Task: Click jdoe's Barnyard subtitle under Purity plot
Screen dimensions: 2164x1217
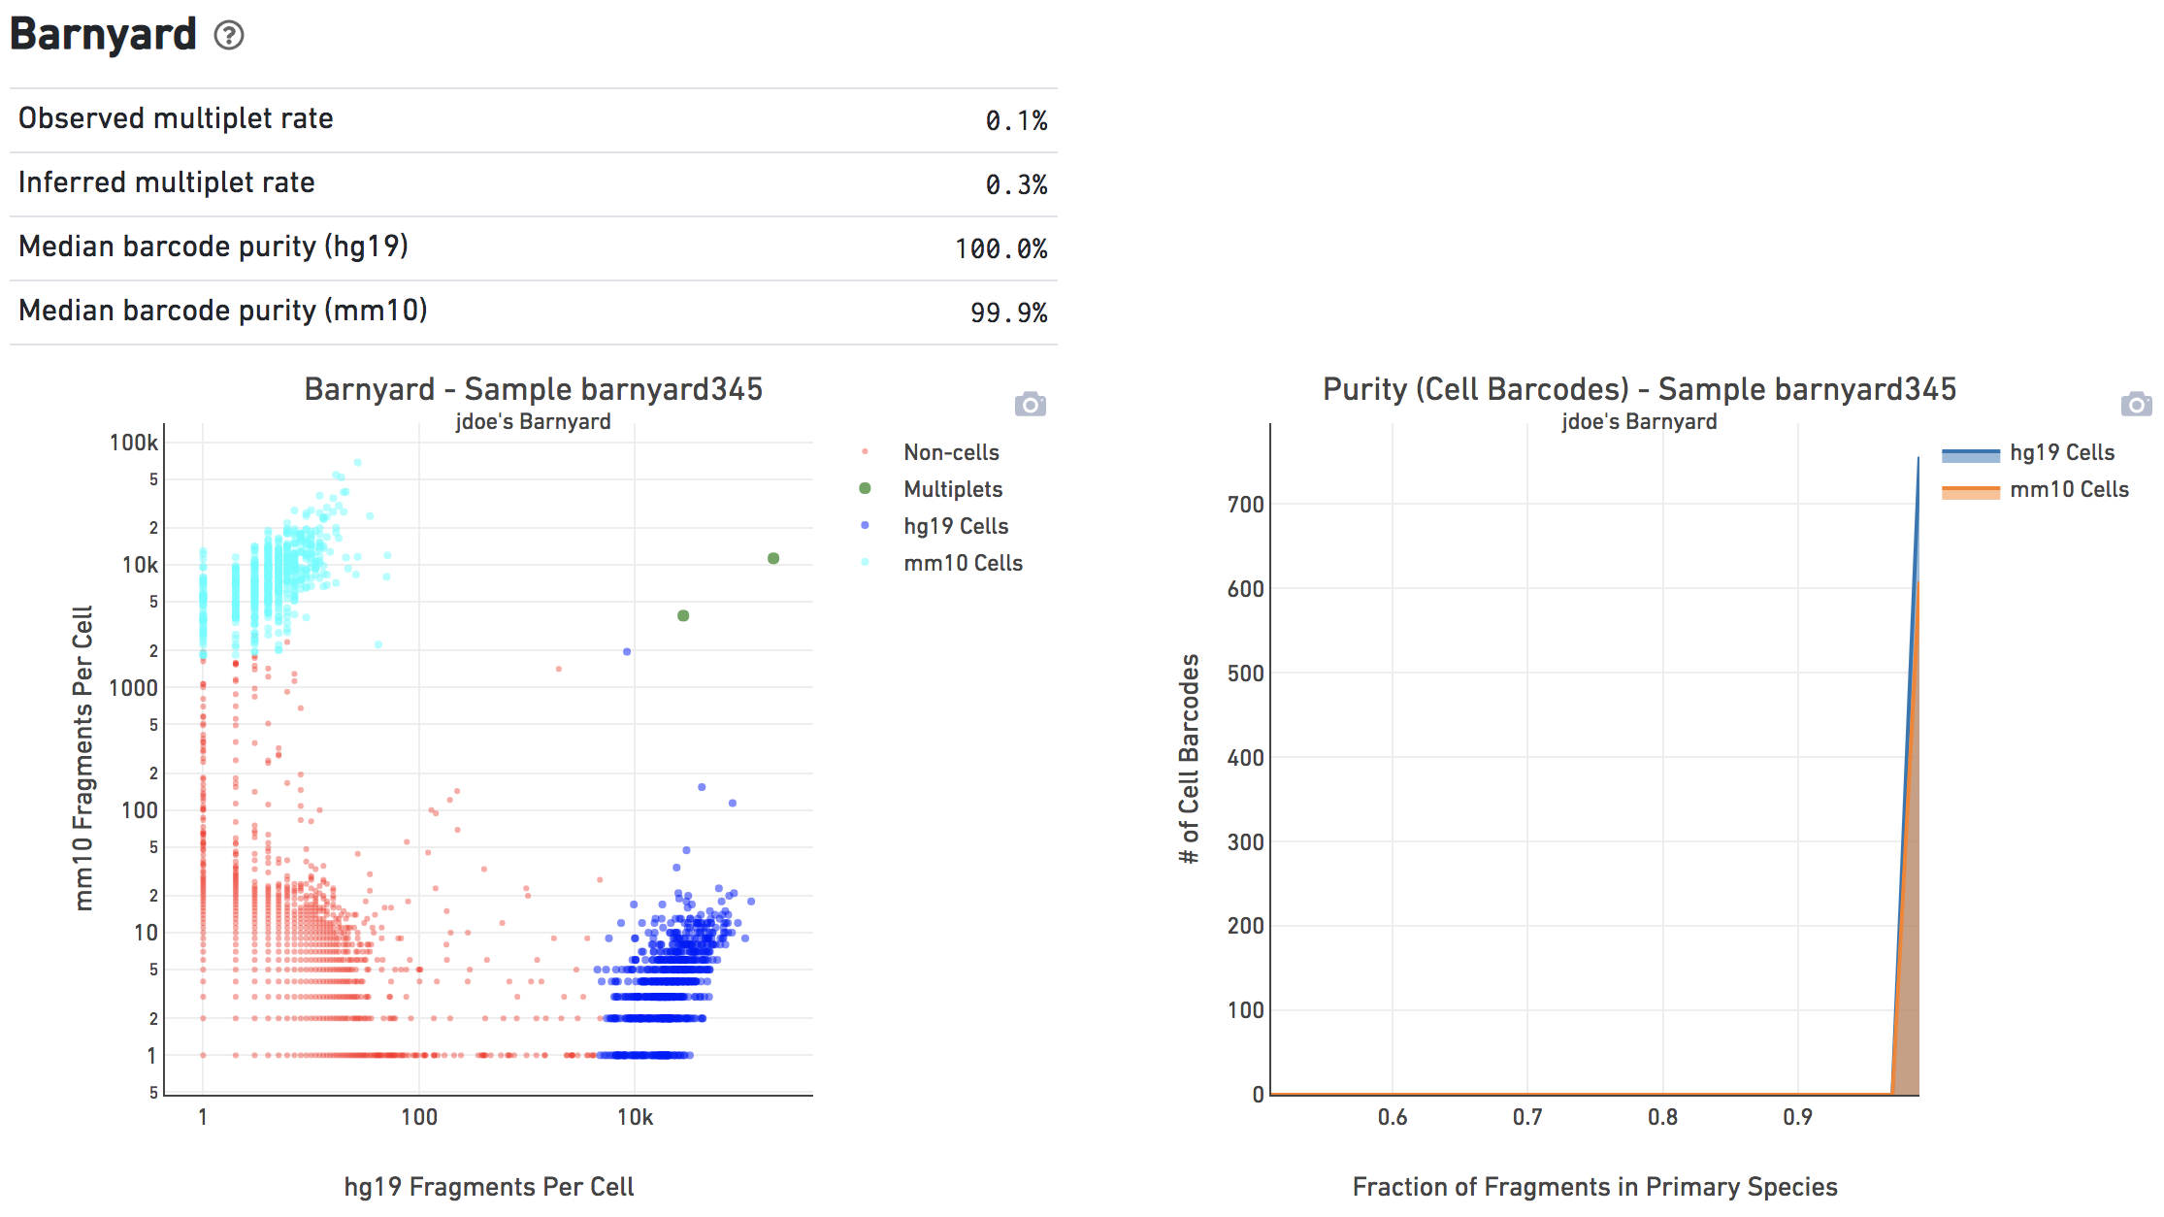Action: [1639, 421]
